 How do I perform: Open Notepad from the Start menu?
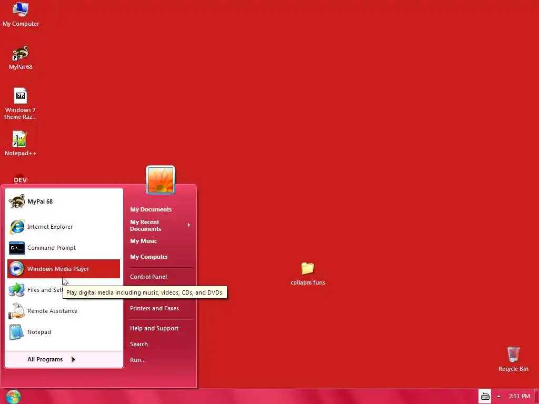(x=64, y=332)
